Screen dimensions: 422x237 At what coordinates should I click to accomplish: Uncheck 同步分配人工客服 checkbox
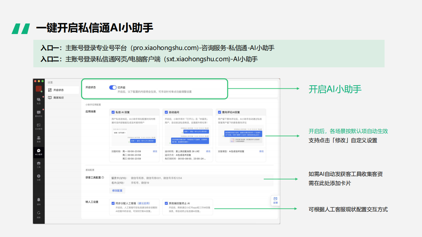pos(113,203)
